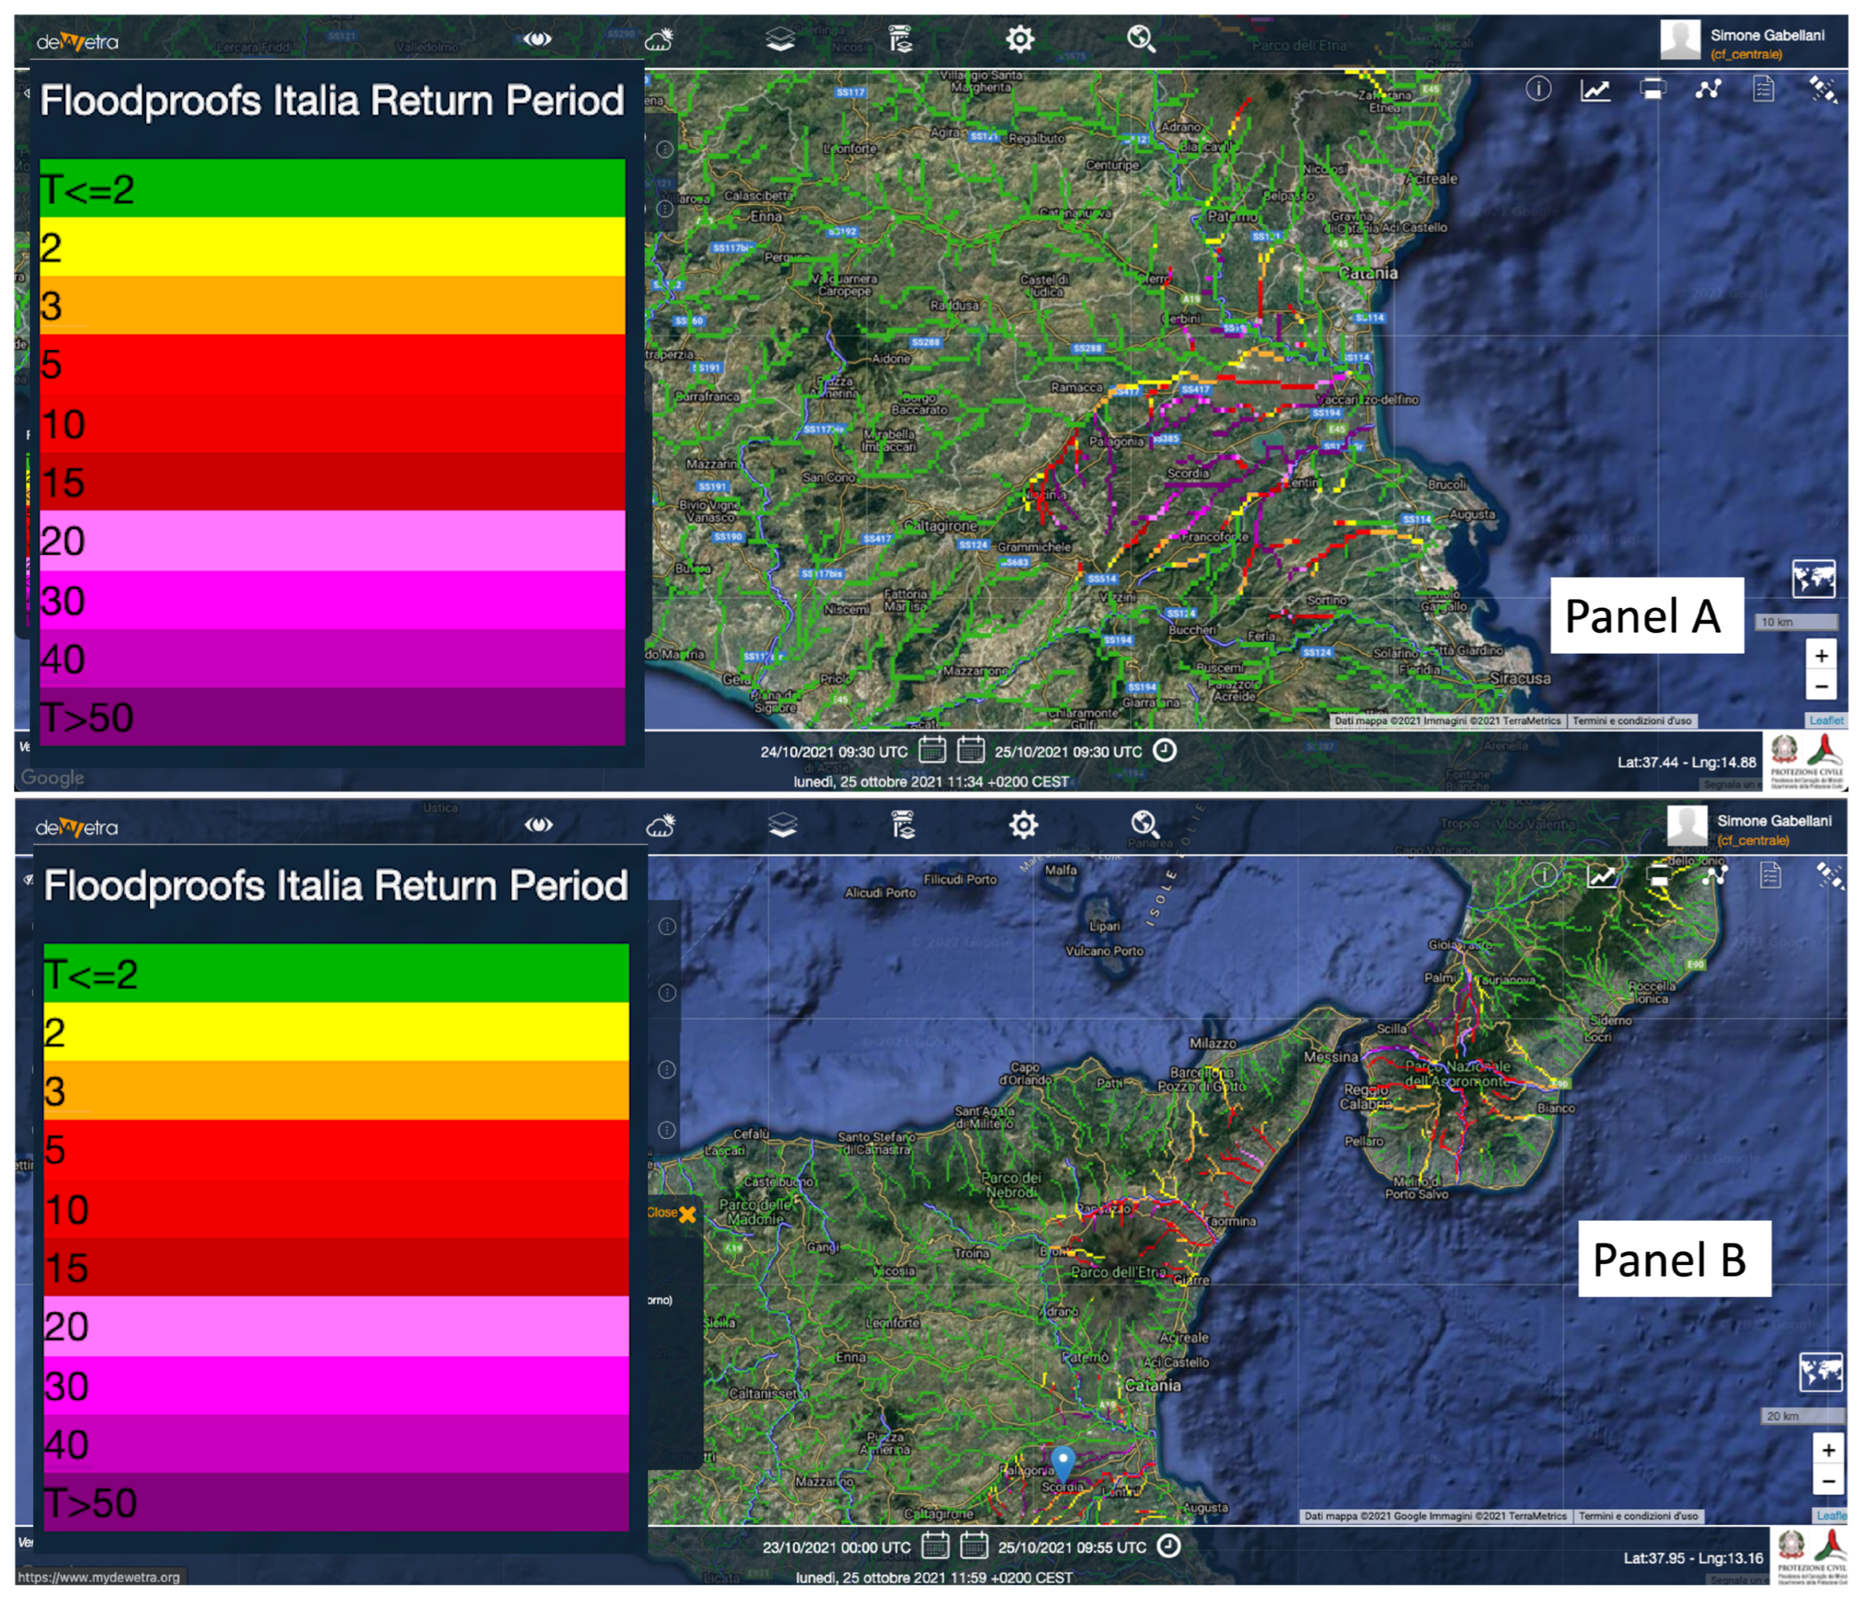
Task: Click the clock icon in Panel B timeline
Action: [1168, 1546]
